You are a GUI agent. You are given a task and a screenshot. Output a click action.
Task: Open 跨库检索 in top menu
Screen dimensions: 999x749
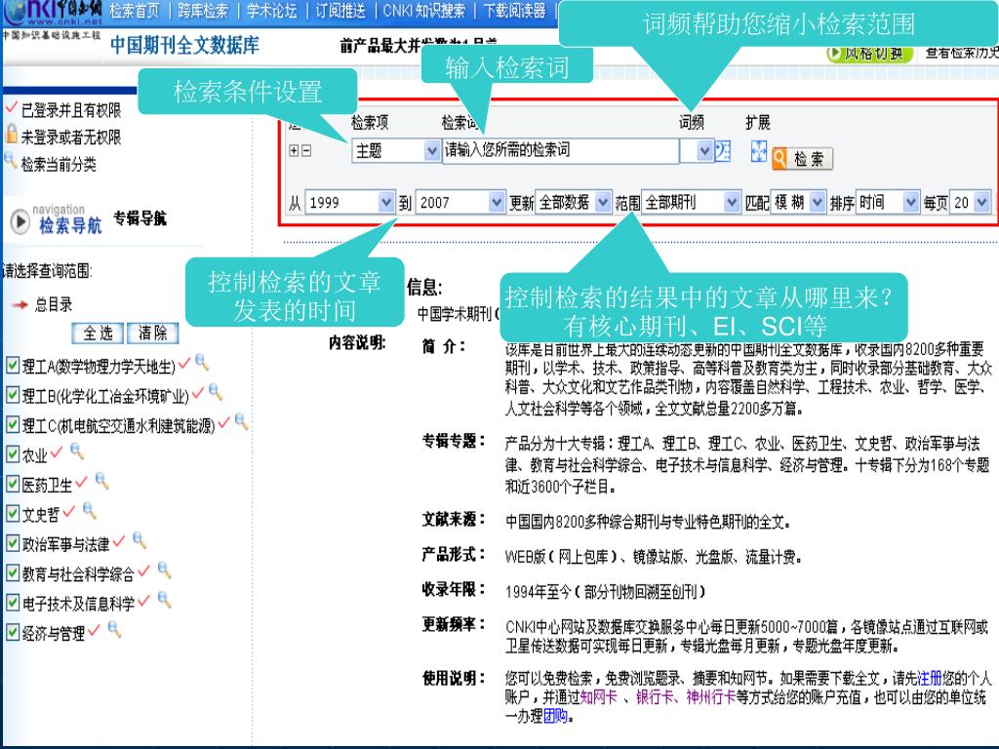[203, 11]
